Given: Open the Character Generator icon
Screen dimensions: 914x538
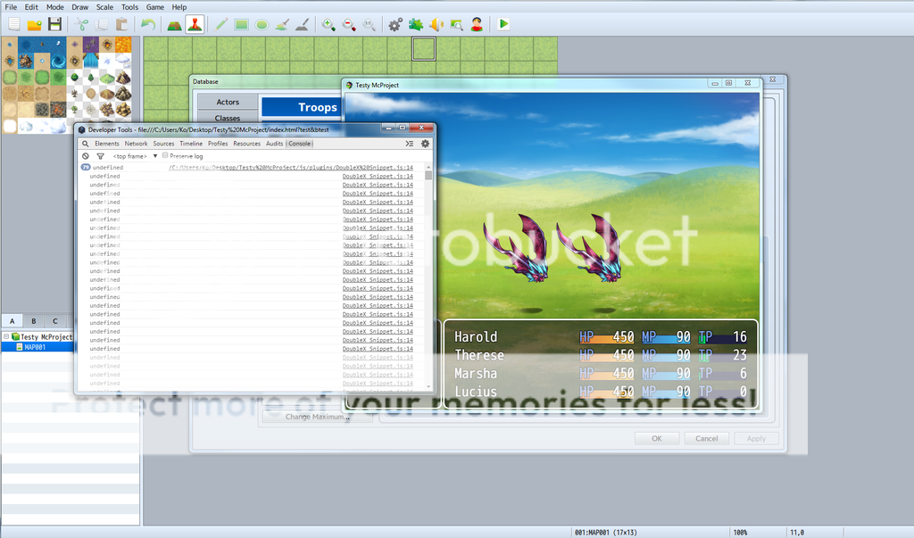Looking at the screenshot, I should click(x=476, y=24).
